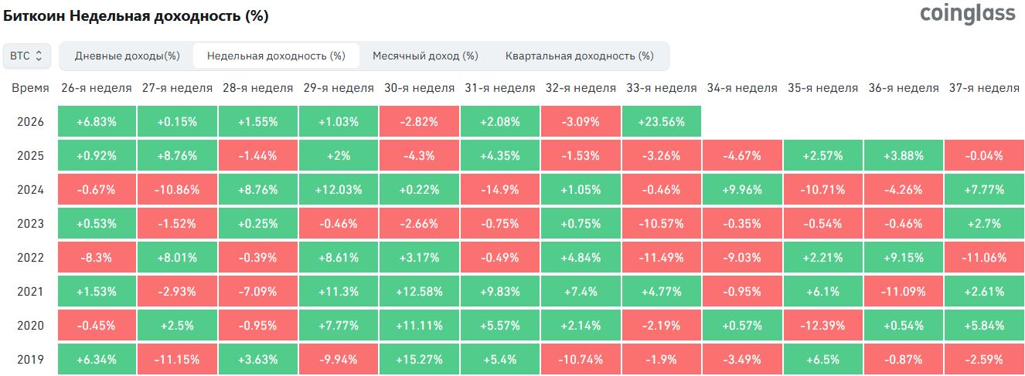Click the +12.58% cell in the 2021 row
The width and height of the screenshot is (1025, 376).
(419, 291)
